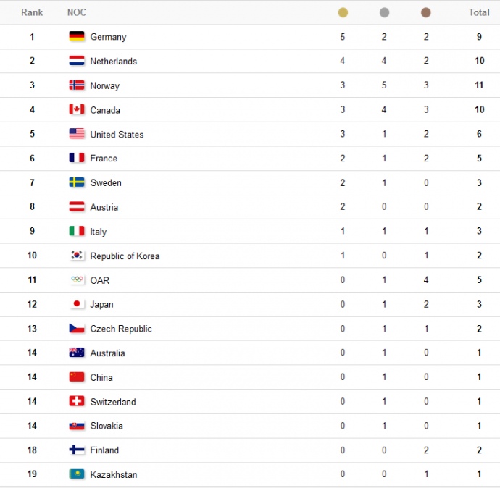
Task: Click the OAR Olympic rings icon
Action: [77, 279]
